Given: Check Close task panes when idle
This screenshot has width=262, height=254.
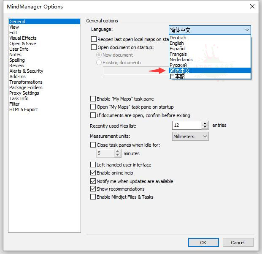Looking at the screenshot, I should click(93, 145).
